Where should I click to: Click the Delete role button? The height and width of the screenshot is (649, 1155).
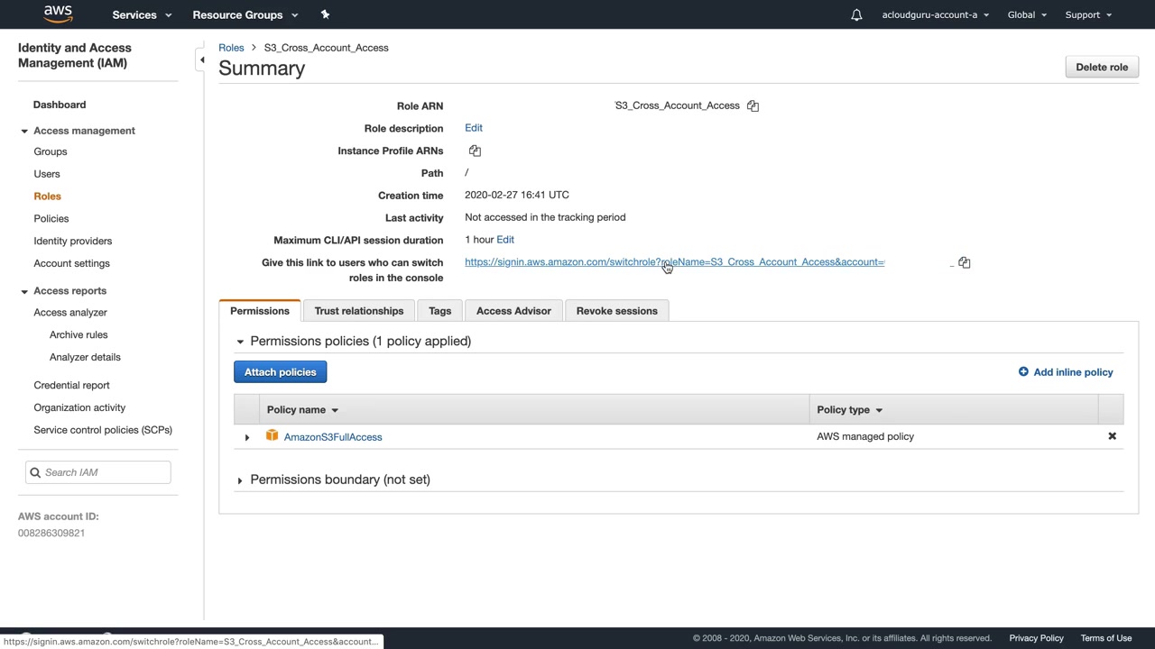(x=1101, y=67)
